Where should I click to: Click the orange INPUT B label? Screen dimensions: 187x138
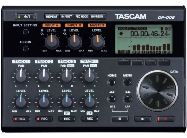coord(74,25)
